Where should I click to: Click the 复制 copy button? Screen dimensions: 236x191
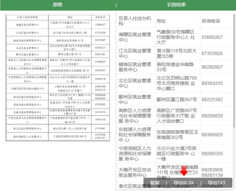pos(155,183)
